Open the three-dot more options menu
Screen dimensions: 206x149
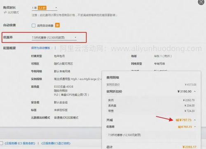pyautogui.click(x=55, y=48)
